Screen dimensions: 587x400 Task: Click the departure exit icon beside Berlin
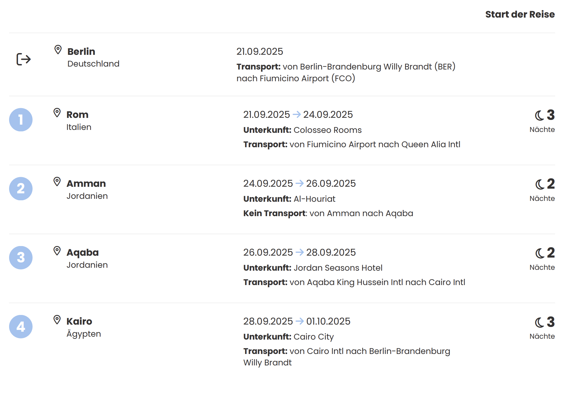pos(23,59)
